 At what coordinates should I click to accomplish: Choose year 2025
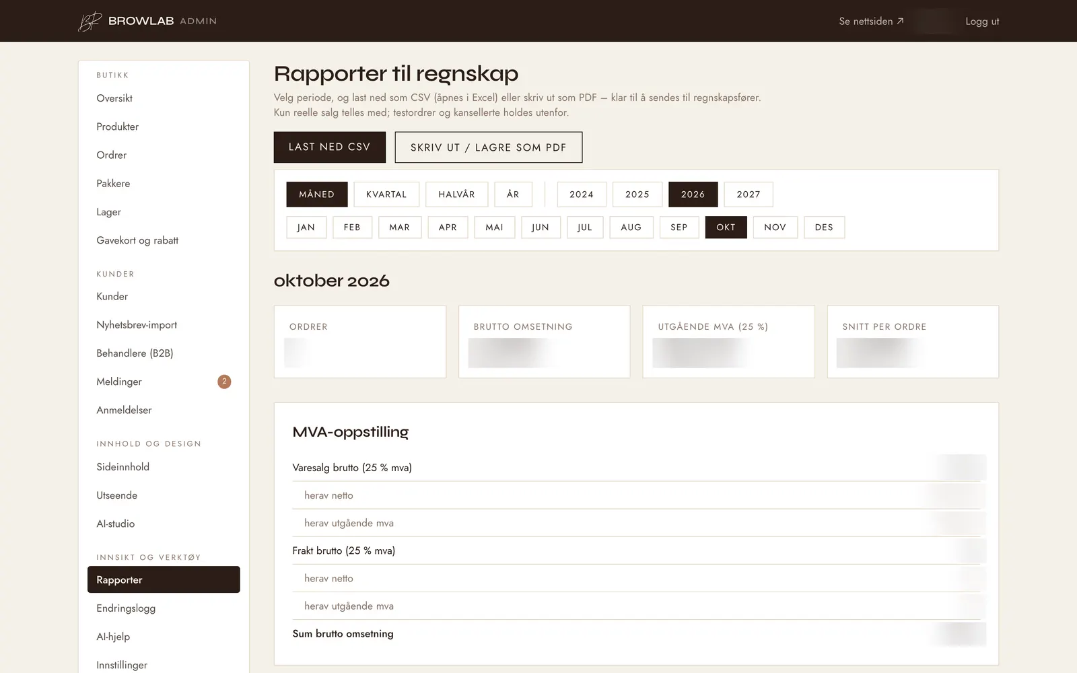click(x=637, y=194)
